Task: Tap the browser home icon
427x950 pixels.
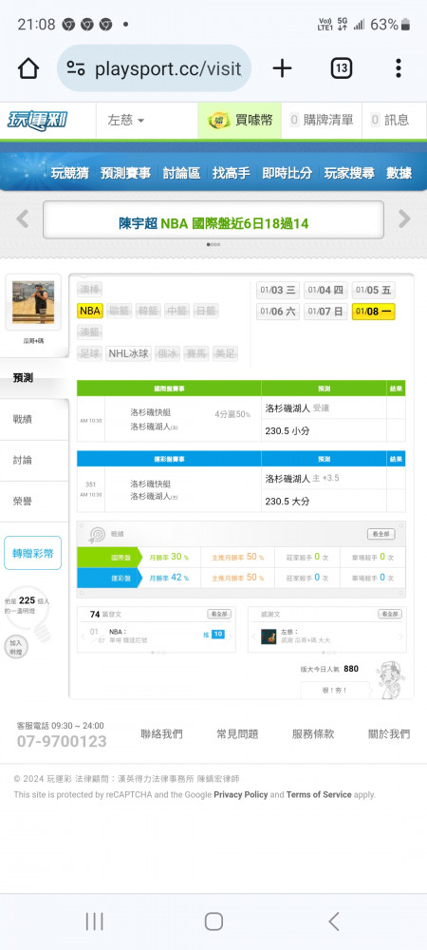Action: [28, 68]
